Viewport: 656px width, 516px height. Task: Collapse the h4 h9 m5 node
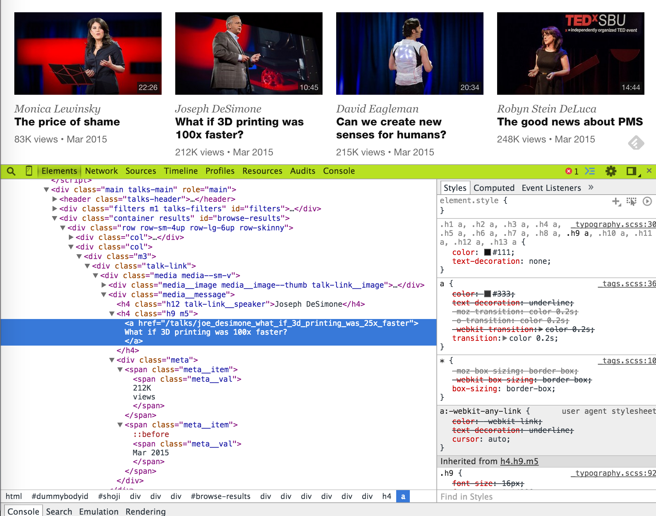112,314
